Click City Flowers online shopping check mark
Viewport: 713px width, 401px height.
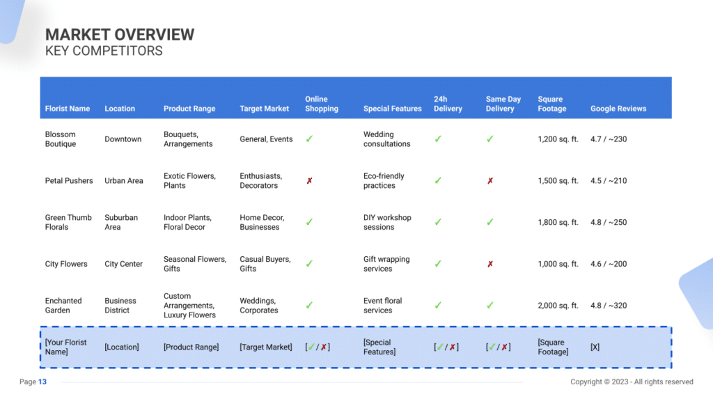click(x=309, y=264)
